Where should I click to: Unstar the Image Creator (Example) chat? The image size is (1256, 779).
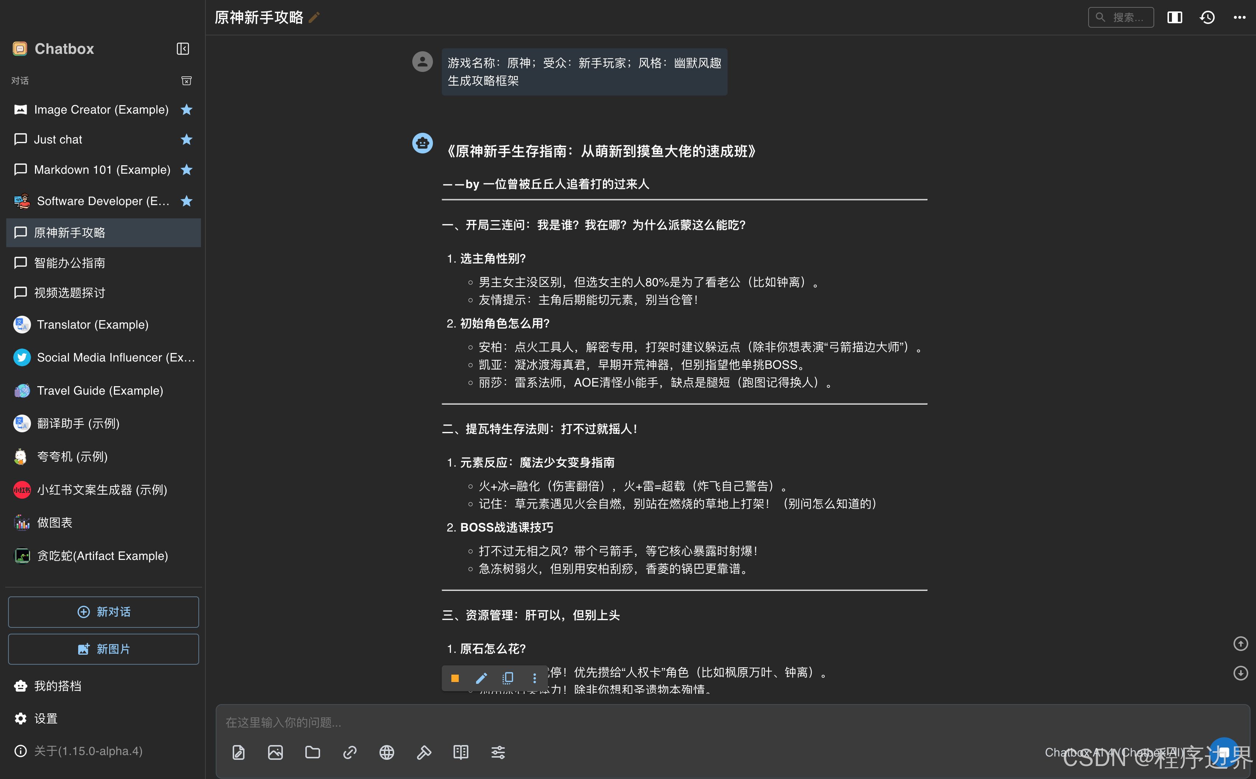(187, 110)
